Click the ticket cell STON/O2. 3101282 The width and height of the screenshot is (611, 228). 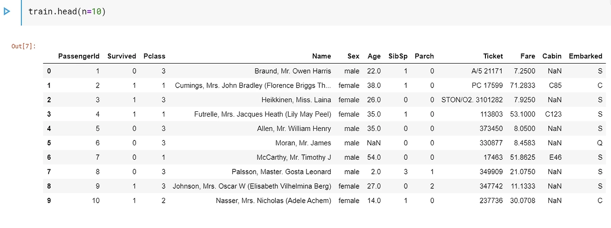click(472, 99)
